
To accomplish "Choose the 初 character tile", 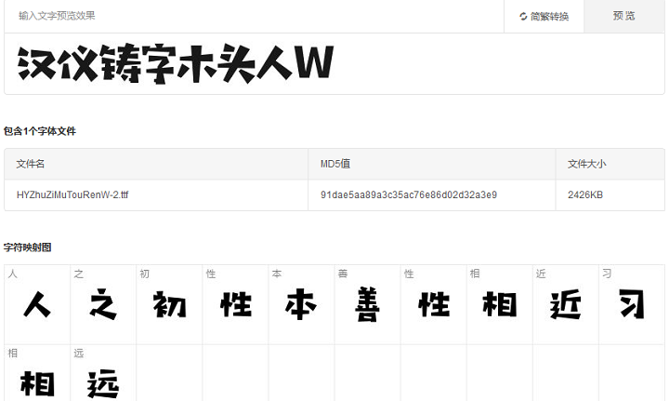I will coord(169,305).
